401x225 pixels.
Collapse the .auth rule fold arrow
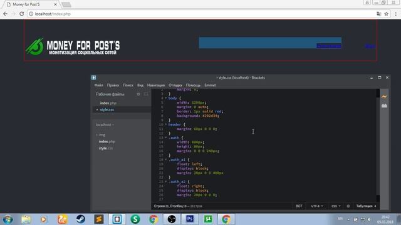coord(165,137)
